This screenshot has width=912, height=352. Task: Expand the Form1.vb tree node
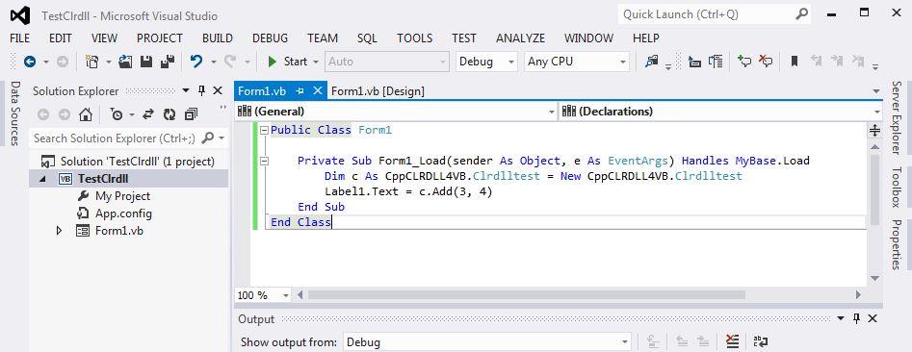[x=58, y=231]
